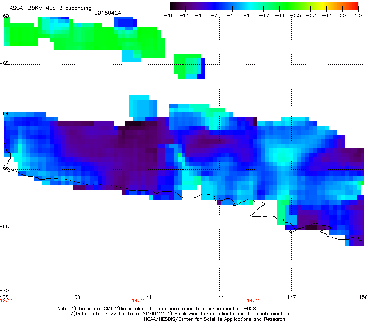The image size is (367, 322).
Task: Click the colorbar label -0.1
Action: click(x=327, y=16)
